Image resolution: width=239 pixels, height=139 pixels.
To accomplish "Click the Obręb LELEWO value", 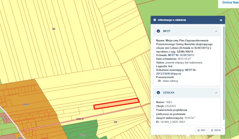I will point(170,106).
